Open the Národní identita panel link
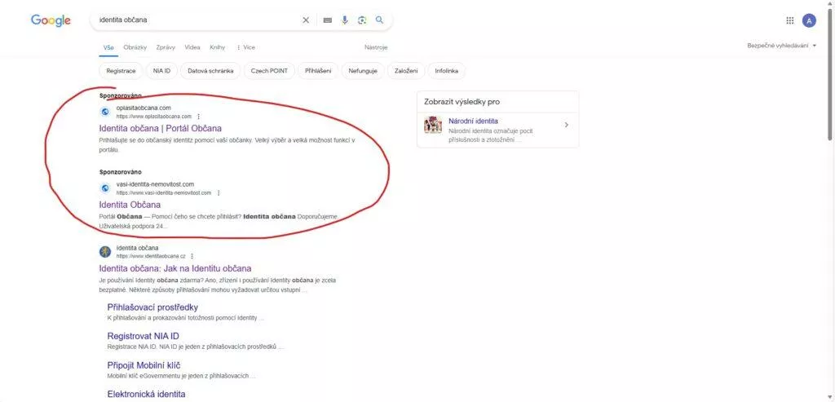The image size is (835, 402). click(x=474, y=121)
